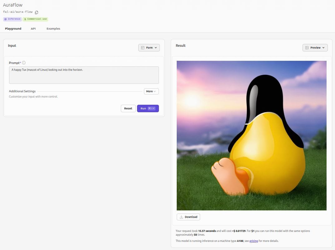
Task: Open the Examples tab
Action: pyautogui.click(x=53, y=28)
